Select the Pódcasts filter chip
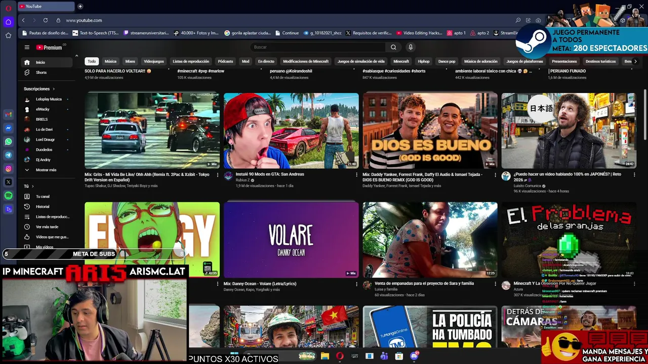This screenshot has height=364, width=648. [x=225, y=61]
